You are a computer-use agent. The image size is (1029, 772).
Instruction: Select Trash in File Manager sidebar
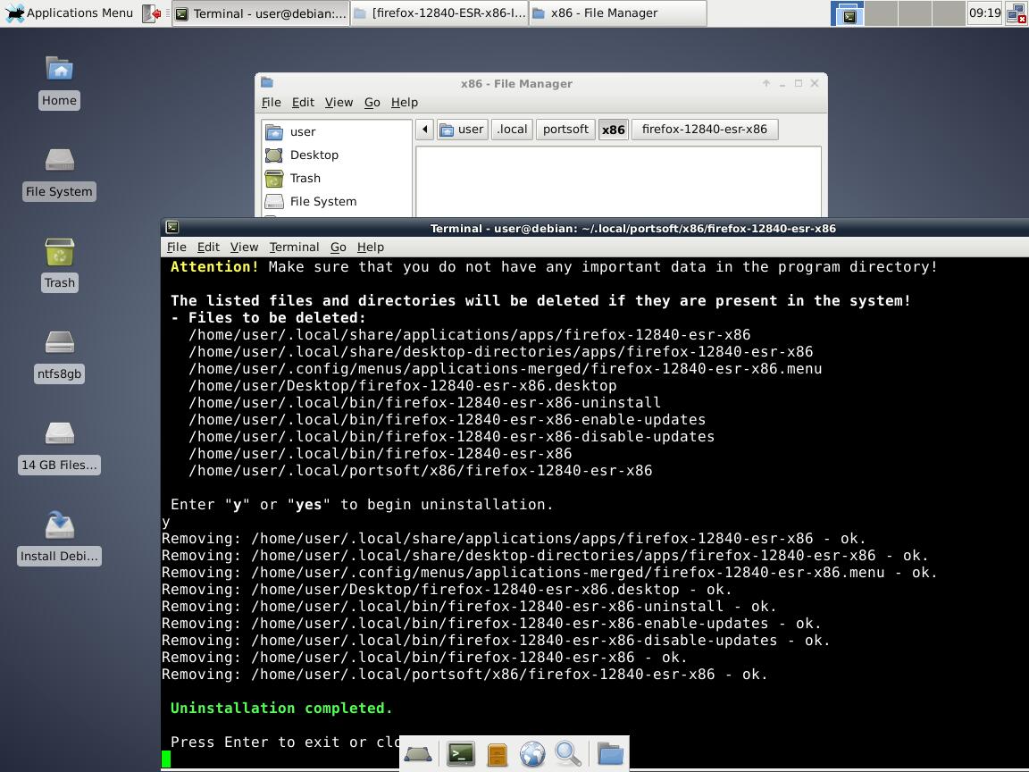pos(337,178)
